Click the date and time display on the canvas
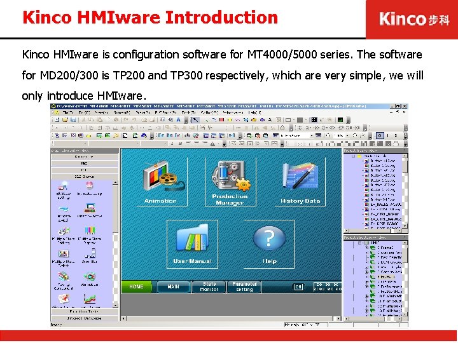This screenshot has width=458, height=343. click(328, 286)
